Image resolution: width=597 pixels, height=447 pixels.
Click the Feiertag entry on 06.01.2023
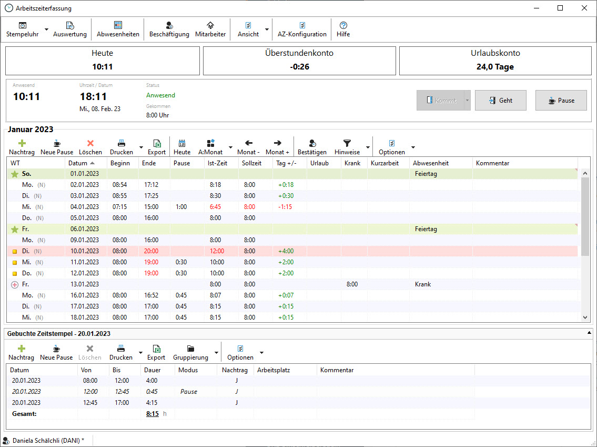tap(426, 229)
